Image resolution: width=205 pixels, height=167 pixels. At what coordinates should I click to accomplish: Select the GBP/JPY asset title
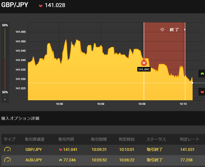click(15, 5)
